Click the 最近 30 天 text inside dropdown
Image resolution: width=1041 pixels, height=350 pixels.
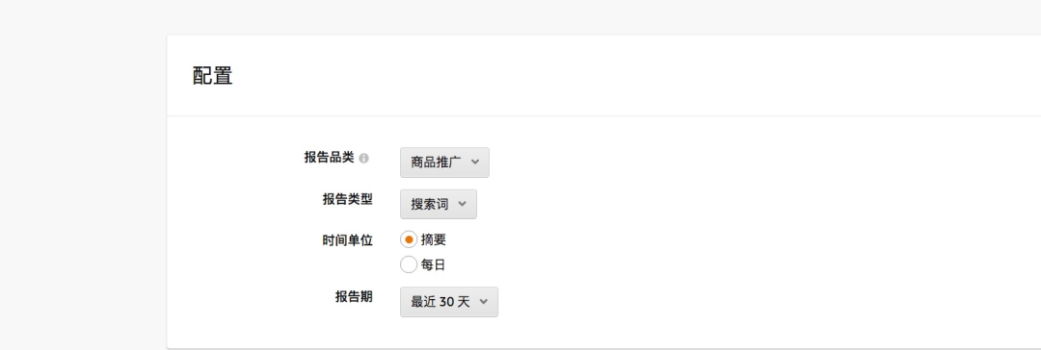click(x=440, y=302)
